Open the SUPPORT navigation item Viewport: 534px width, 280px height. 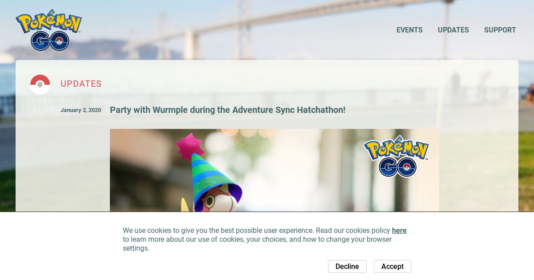click(500, 30)
